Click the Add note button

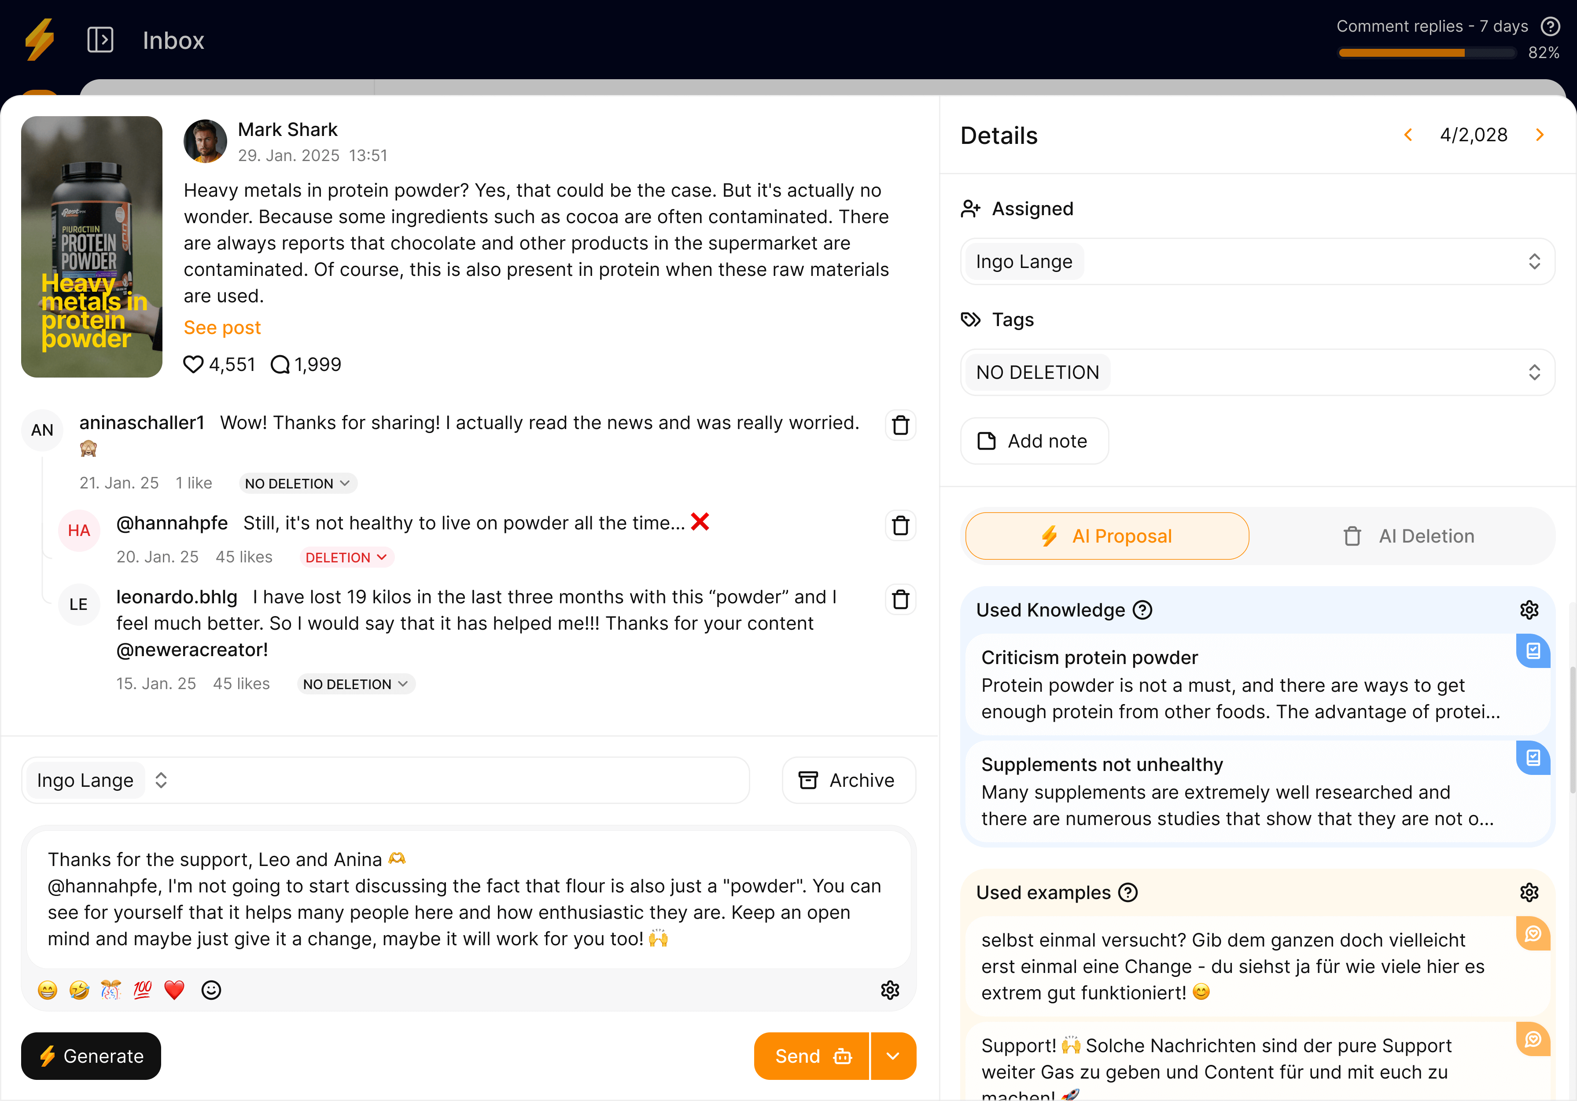(1035, 440)
